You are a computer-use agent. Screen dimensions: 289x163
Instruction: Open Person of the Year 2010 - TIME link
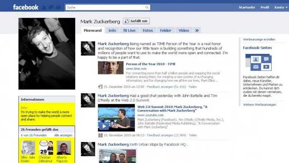point(151,64)
